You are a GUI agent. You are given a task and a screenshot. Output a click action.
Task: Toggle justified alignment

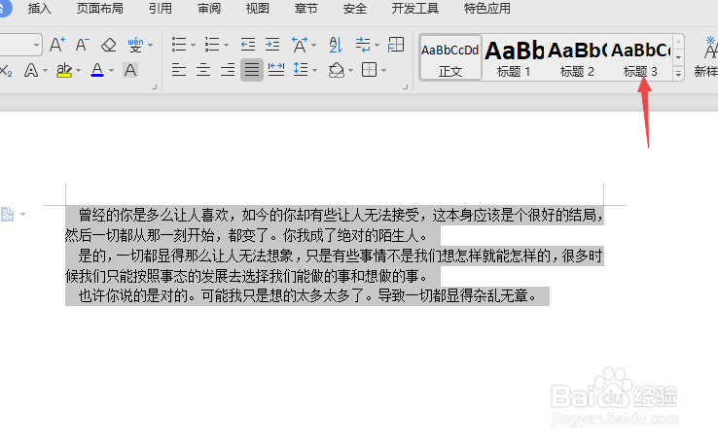[x=252, y=70]
